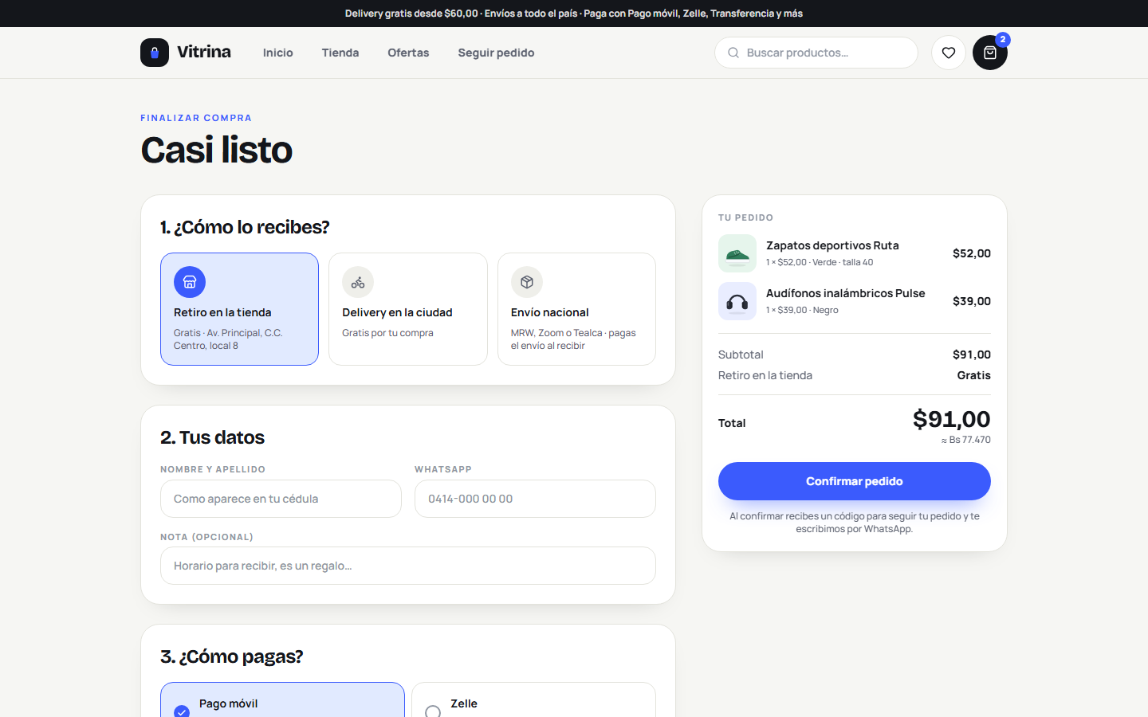
Task: Click the WhatsApp phone number field
Action: [535, 499]
